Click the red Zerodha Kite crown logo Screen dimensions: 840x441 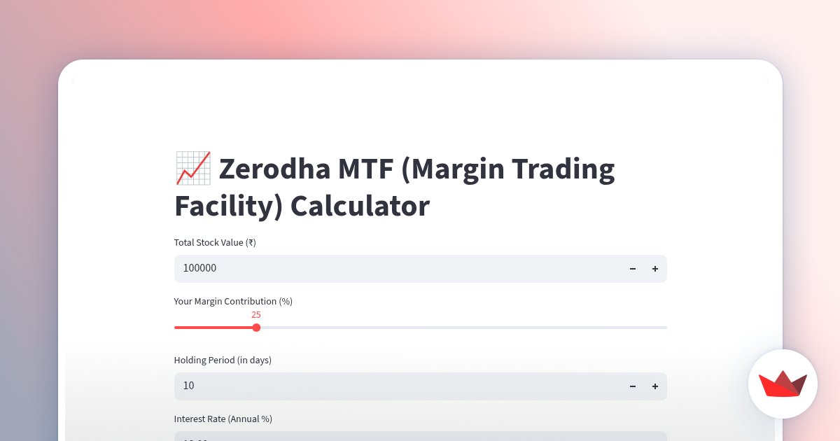click(x=783, y=384)
